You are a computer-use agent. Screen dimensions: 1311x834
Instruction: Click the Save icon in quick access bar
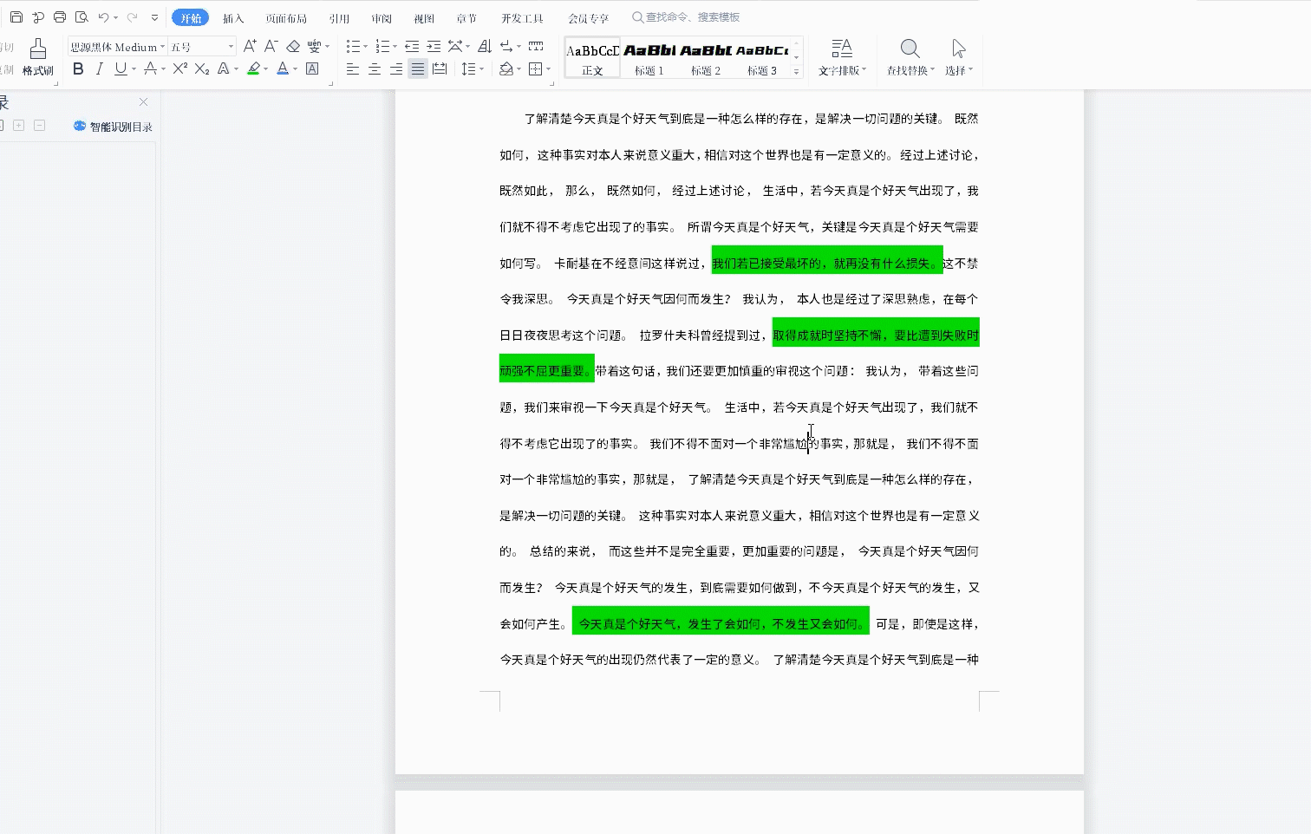pos(16,17)
